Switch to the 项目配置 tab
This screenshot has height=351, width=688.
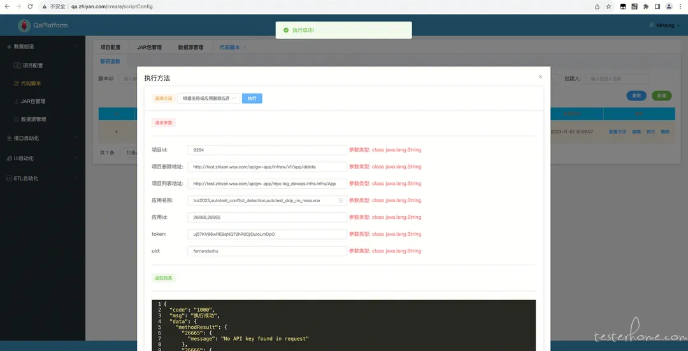111,47
